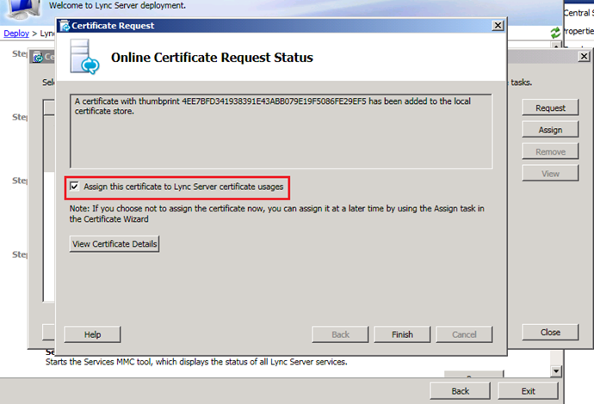Screen dimensions: 594x404
Task: Click the Deploy breadcrumb link
Action: point(16,34)
